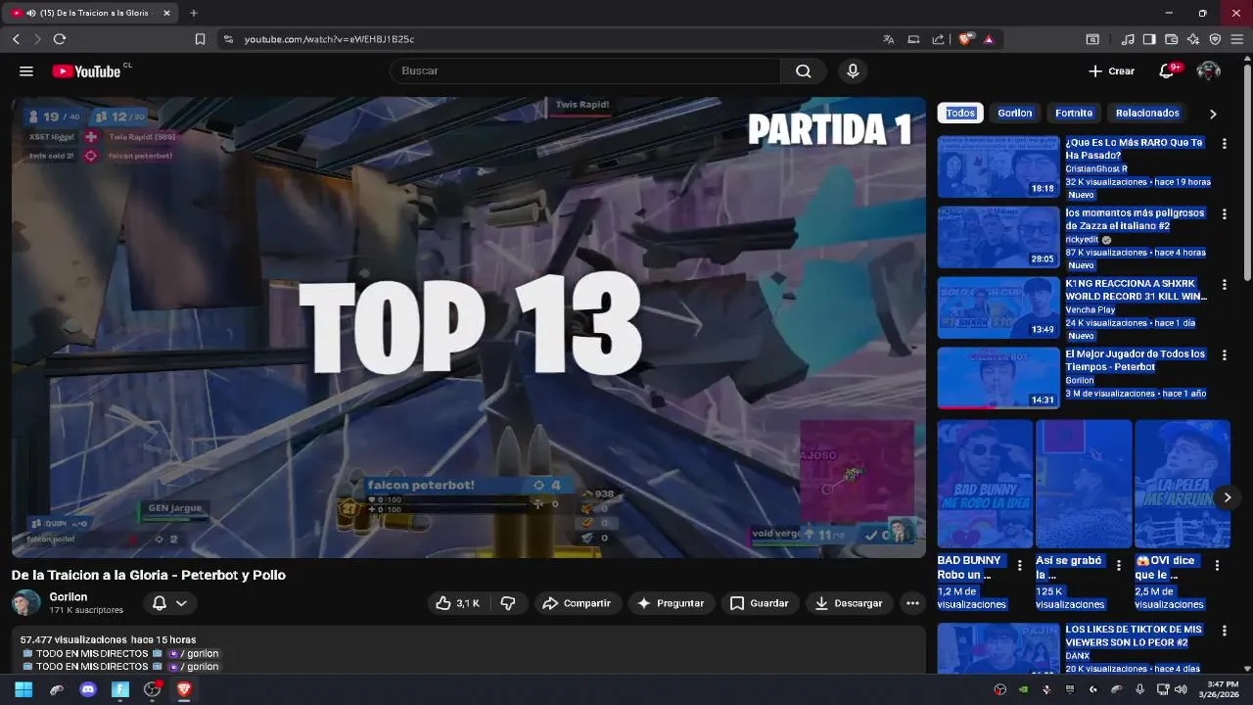This screenshot has width=1253, height=705.
Task: Click the search magnifier button
Action: (x=804, y=70)
